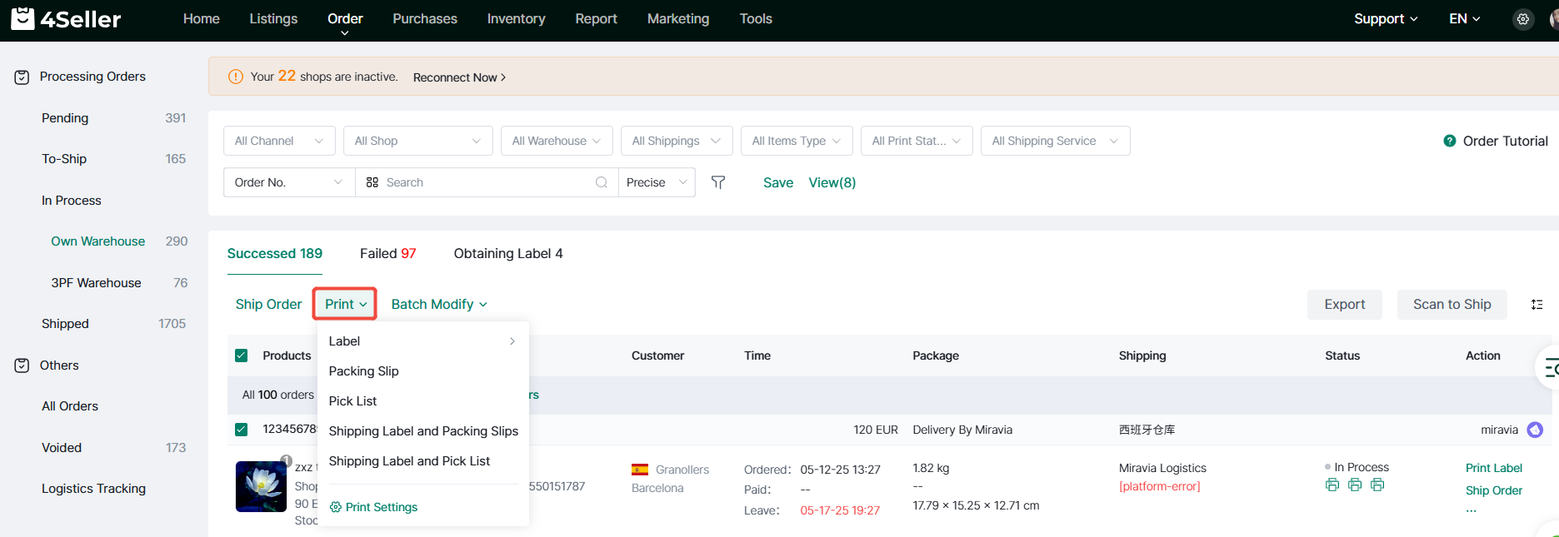Open To-Ship orders in the sidebar

[64, 159]
